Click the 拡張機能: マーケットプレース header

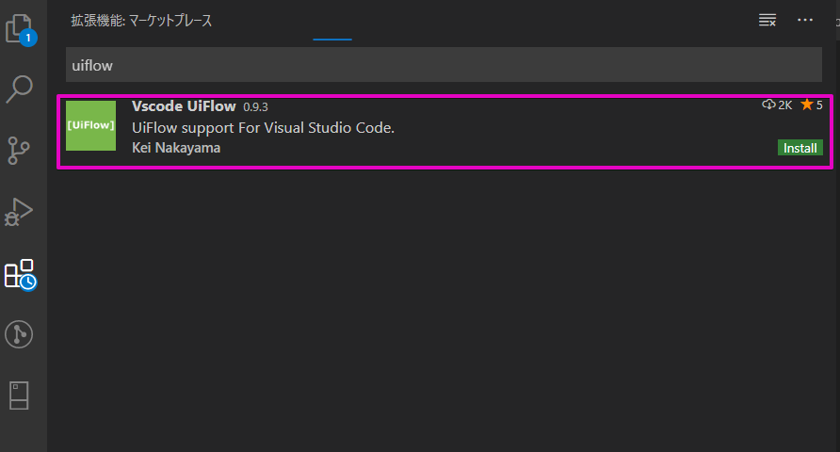click(x=141, y=21)
